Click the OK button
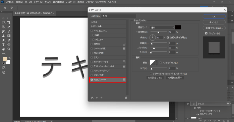 214,16
